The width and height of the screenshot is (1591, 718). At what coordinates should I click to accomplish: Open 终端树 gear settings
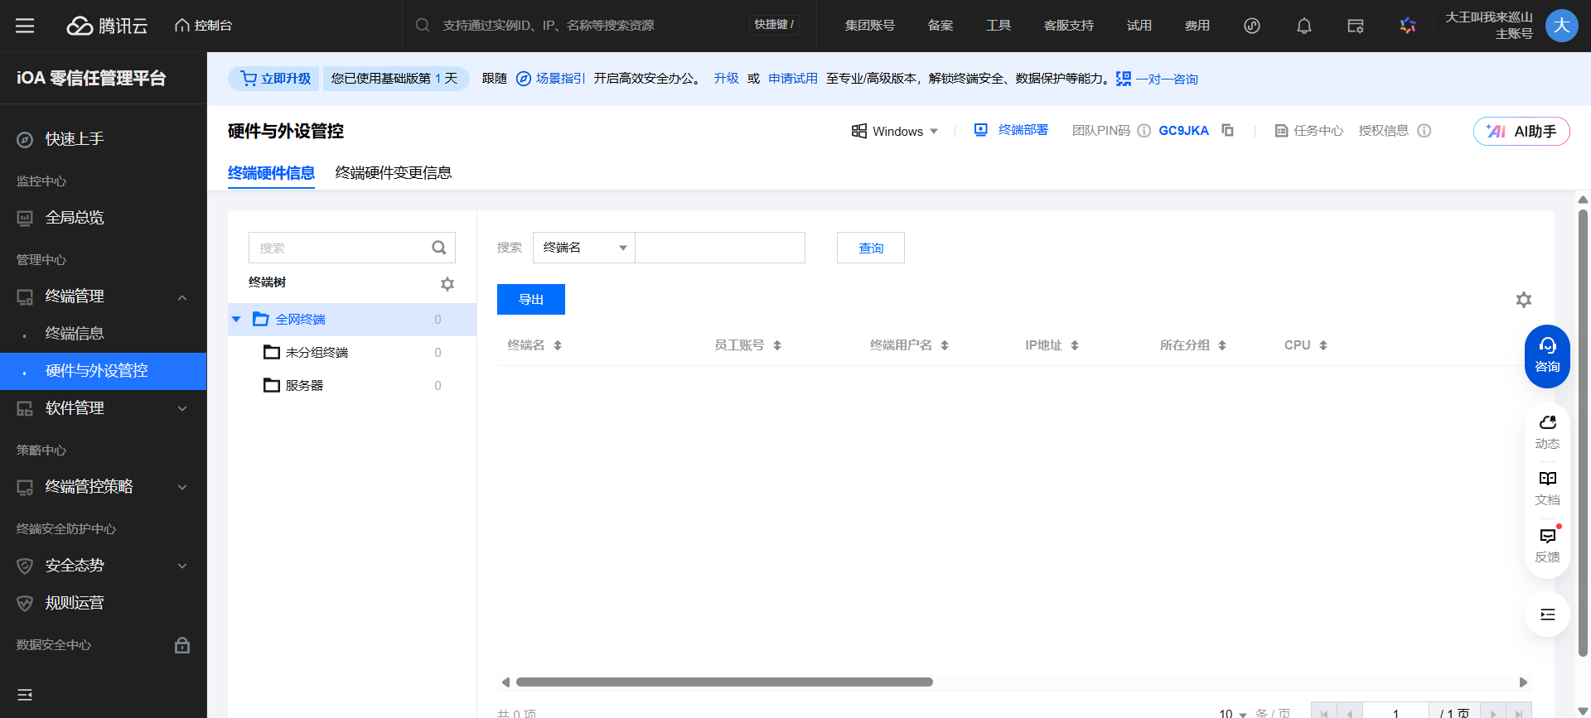(x=447, y=284)
